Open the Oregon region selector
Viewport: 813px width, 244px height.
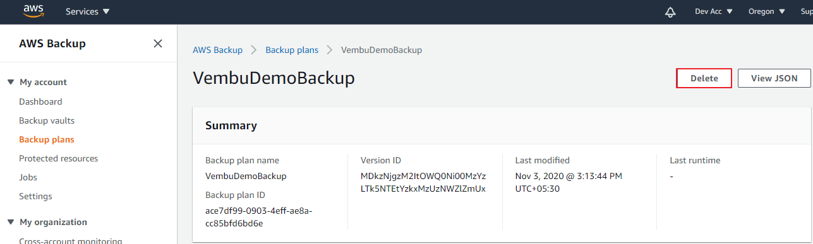(767, 11)
